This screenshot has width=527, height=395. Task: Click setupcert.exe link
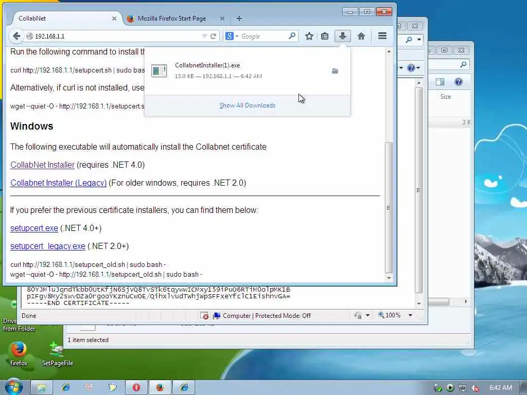pos(34,228)
